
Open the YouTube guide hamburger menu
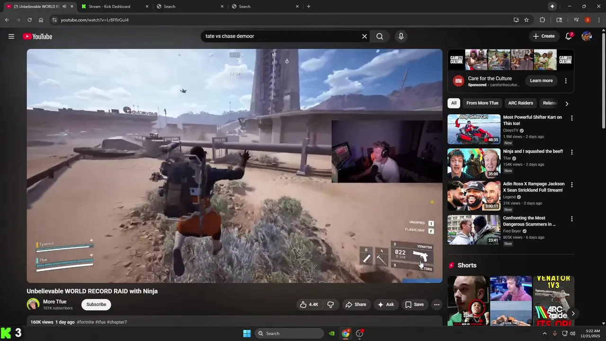pos(11,36)
